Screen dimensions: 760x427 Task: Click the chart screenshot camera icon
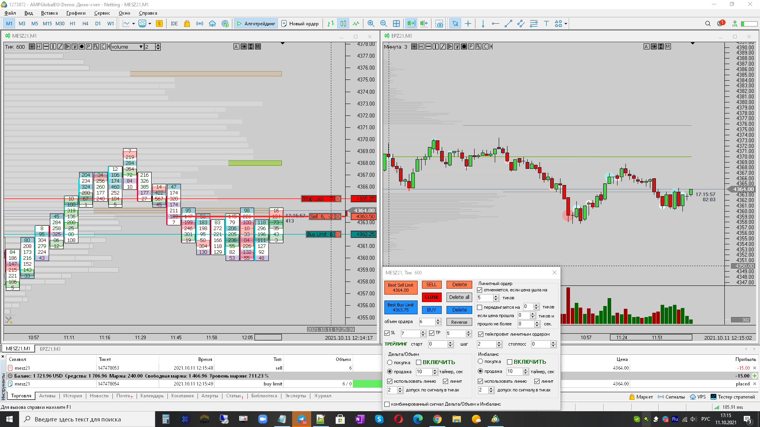[439, 24]
